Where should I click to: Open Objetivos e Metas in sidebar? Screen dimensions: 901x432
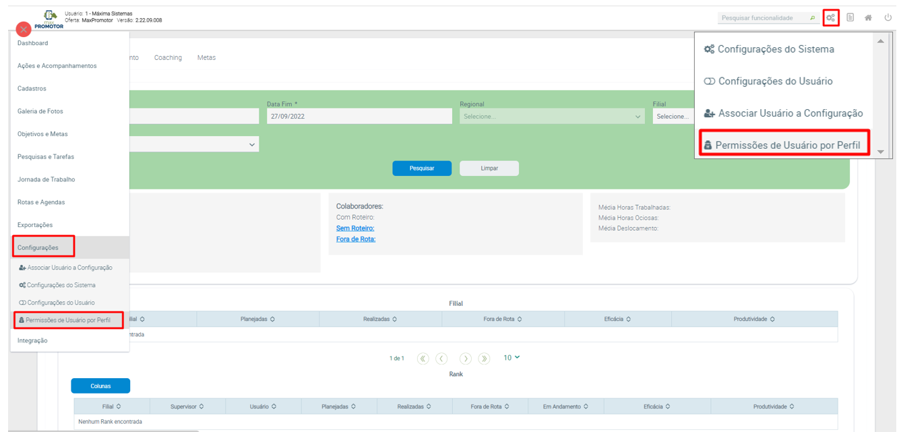click(x=69, y=134)
